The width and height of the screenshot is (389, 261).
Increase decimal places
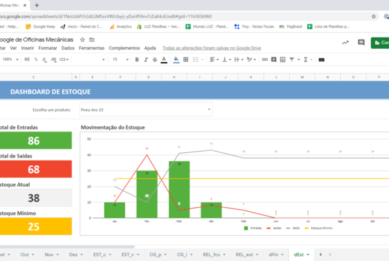coord(53,60)
